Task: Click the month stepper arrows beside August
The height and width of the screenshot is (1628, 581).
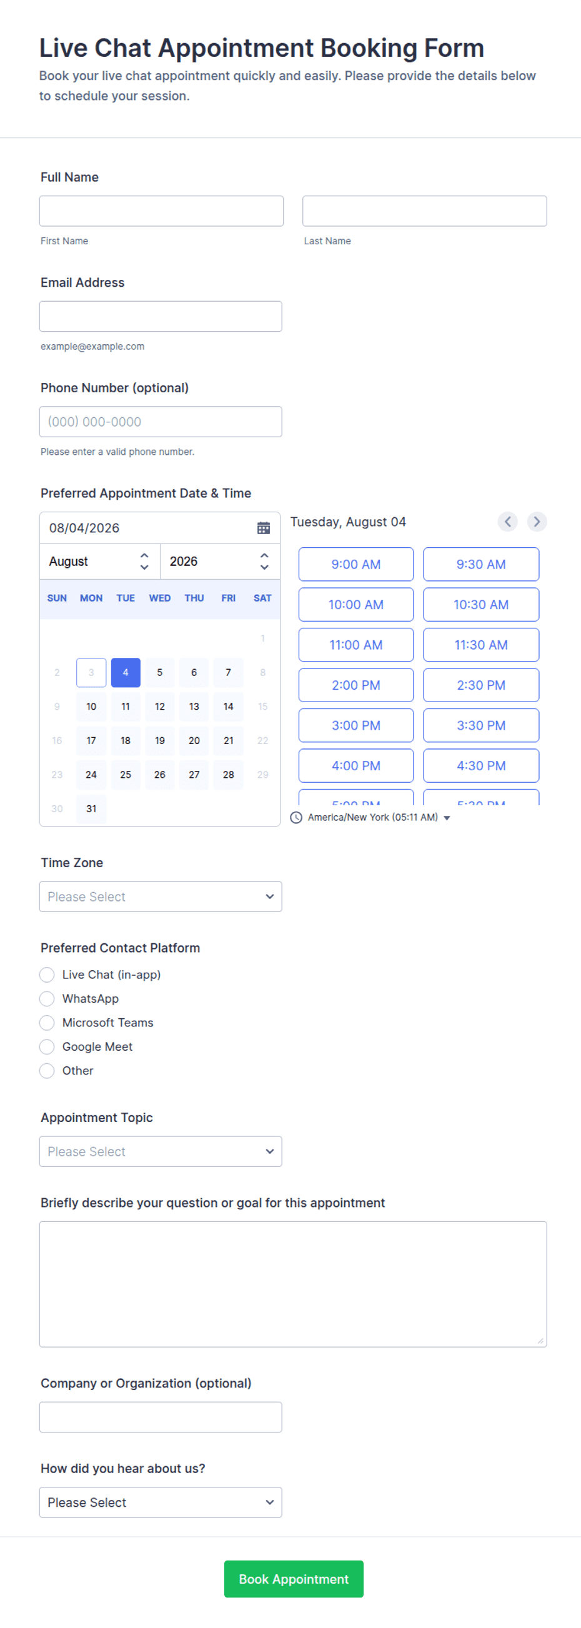Action: [144, 561]
